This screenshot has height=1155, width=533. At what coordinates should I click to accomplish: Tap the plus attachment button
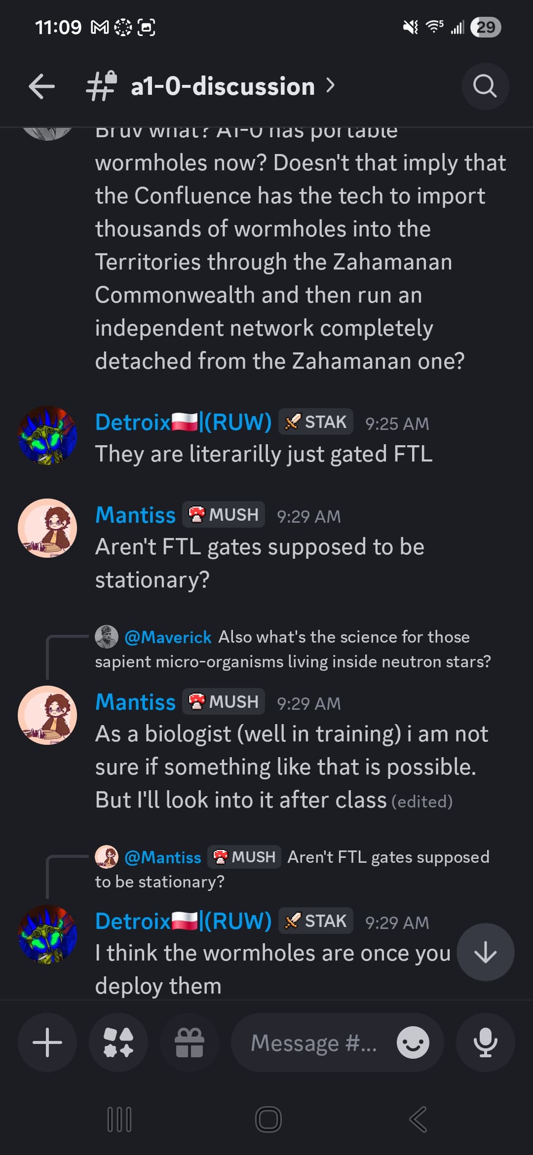pyautogui.click(x=47, y=1042)
